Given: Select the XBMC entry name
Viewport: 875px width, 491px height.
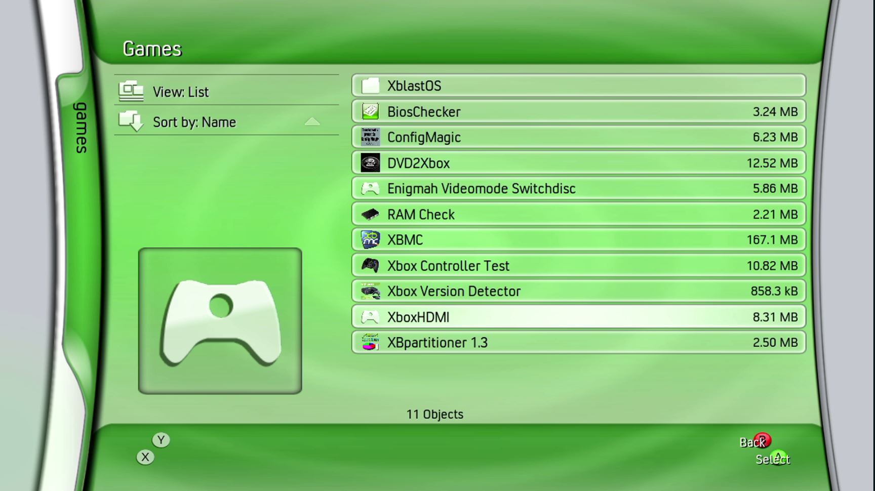Looking at the screenshot, I should 405,240.
